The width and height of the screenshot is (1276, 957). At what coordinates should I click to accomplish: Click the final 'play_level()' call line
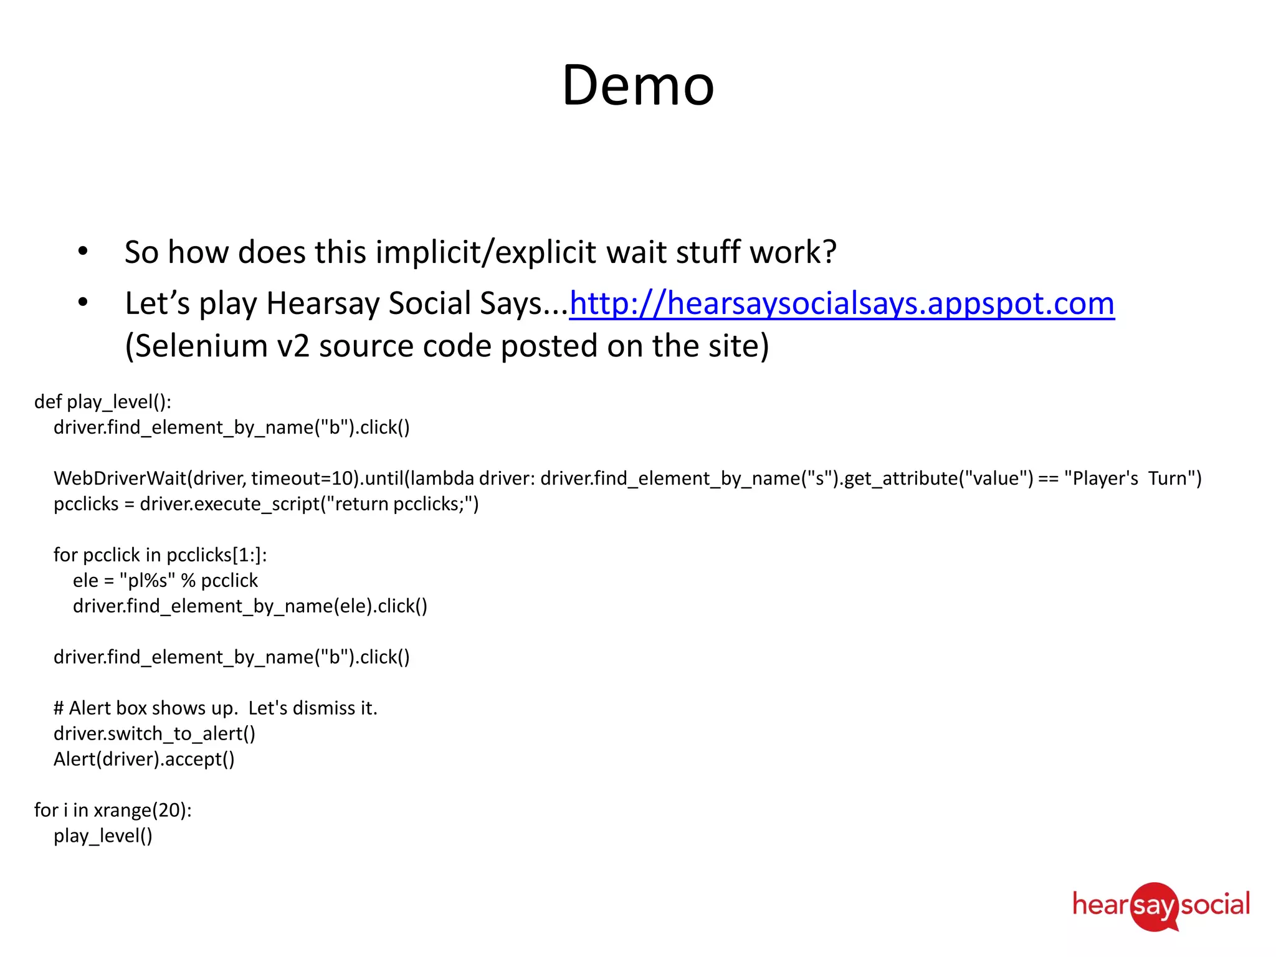[x=103, y=836]
